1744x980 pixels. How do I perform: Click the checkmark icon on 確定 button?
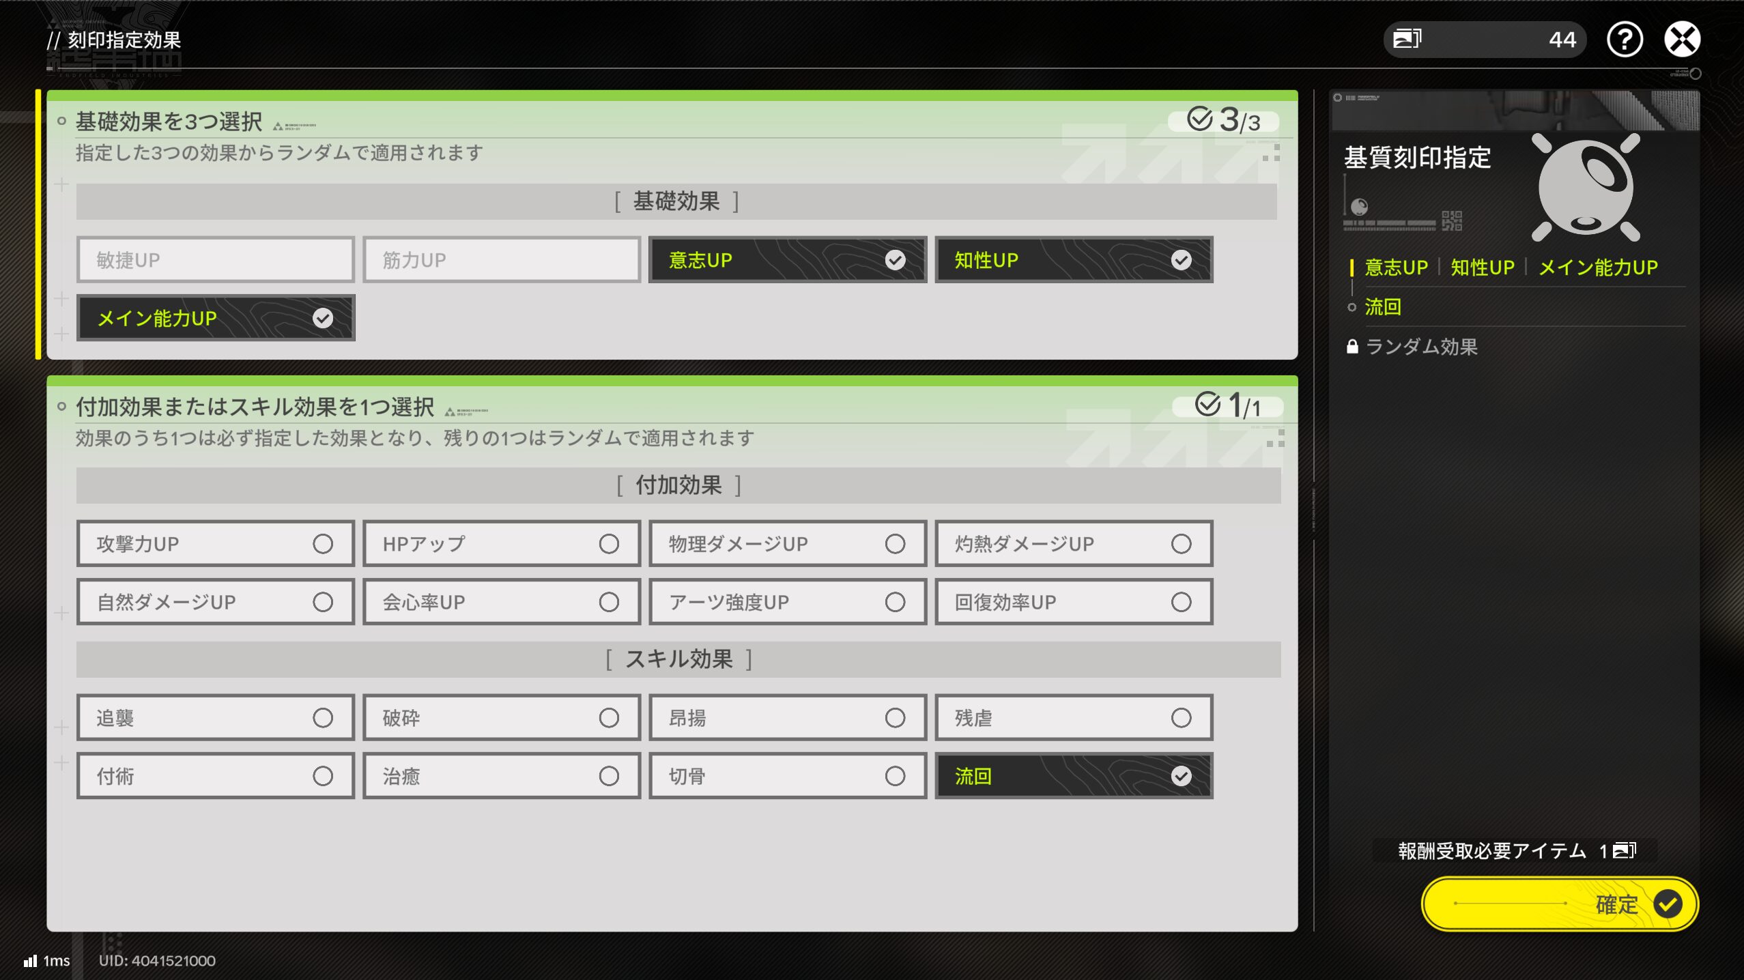pos(1667,904)
